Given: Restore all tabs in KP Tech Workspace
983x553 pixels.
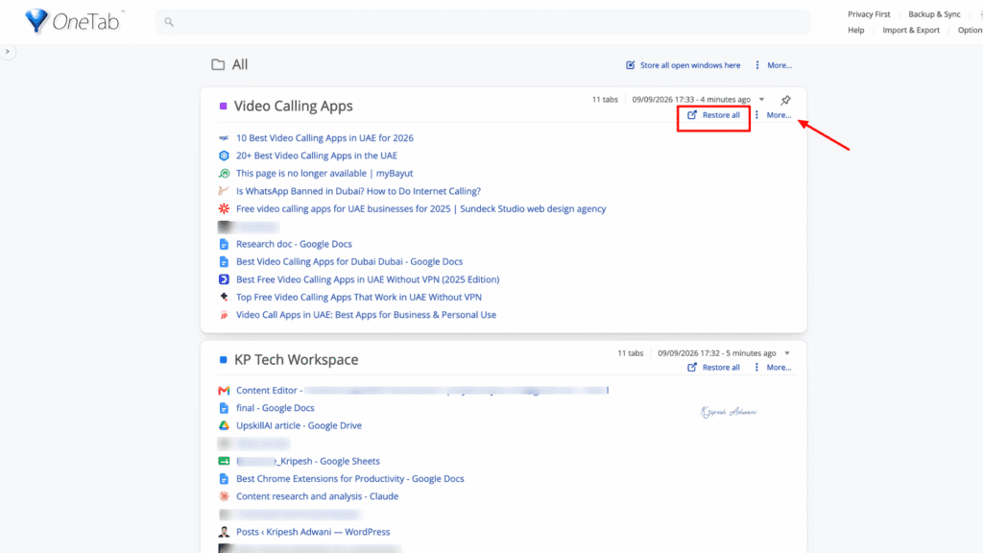Looking at the screenshot, I should click(713, 368).
